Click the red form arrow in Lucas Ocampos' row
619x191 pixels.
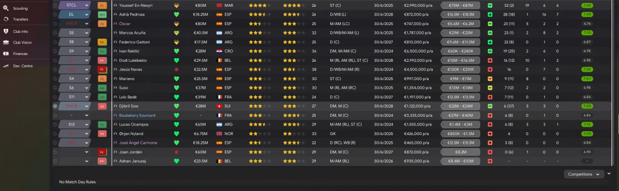point(490,124)
